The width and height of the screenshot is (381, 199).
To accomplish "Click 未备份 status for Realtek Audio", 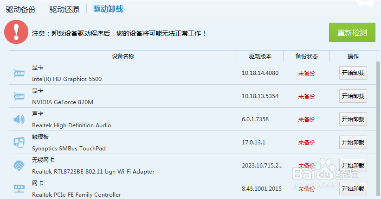I will point(307,119).
